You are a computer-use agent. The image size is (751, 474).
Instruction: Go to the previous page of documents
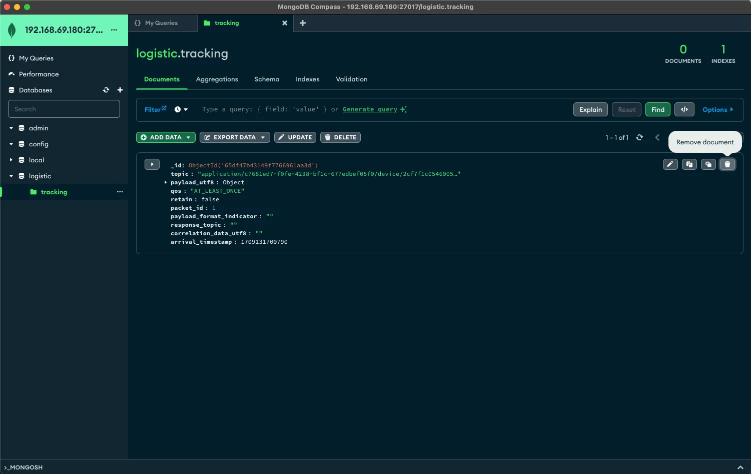[657, 137]
